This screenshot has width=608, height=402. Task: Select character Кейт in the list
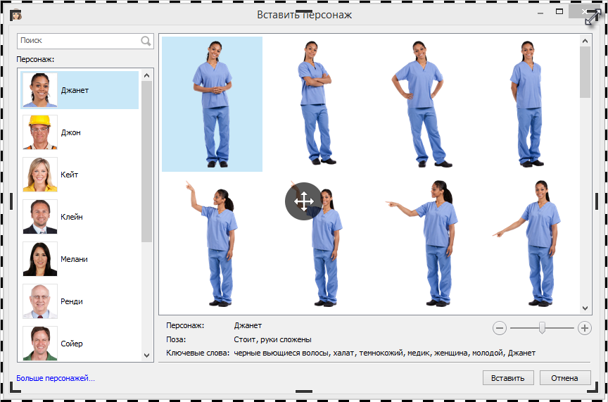pos(80,175)
